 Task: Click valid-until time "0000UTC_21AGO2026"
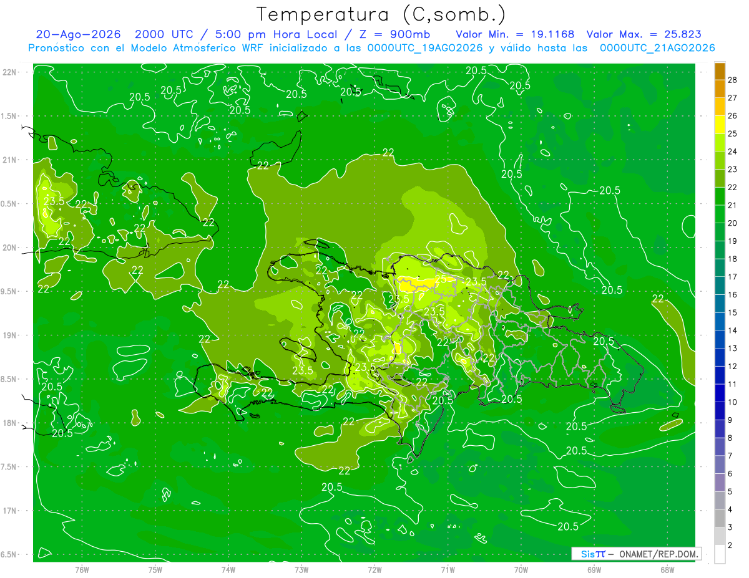tap(657, 48)
